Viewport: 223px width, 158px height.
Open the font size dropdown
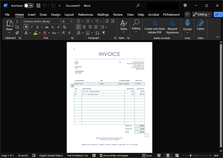click(x=71, y=21)
